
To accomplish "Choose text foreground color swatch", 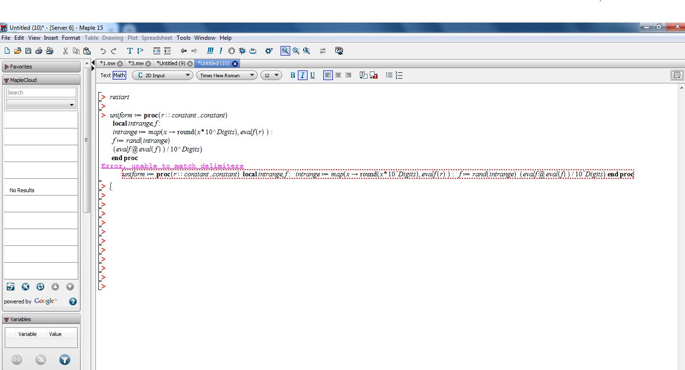I will (x=364, y=75).
